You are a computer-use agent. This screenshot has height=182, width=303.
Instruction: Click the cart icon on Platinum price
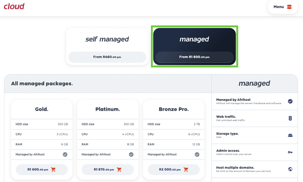coord(119,170)
